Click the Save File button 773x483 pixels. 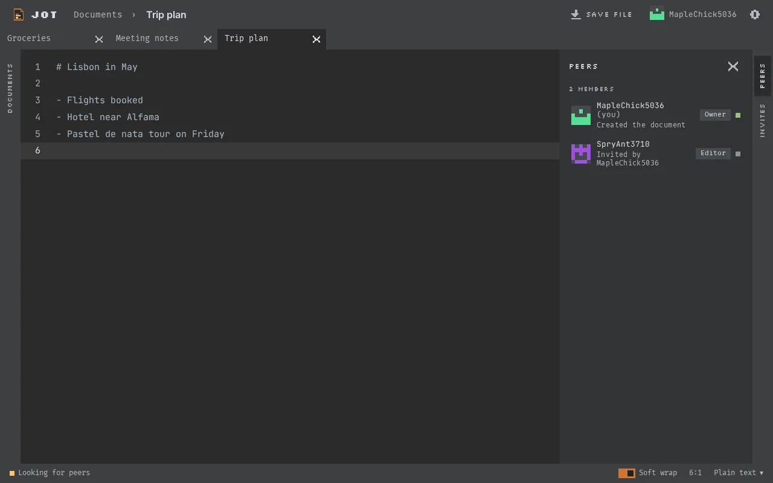click(601, 14)
